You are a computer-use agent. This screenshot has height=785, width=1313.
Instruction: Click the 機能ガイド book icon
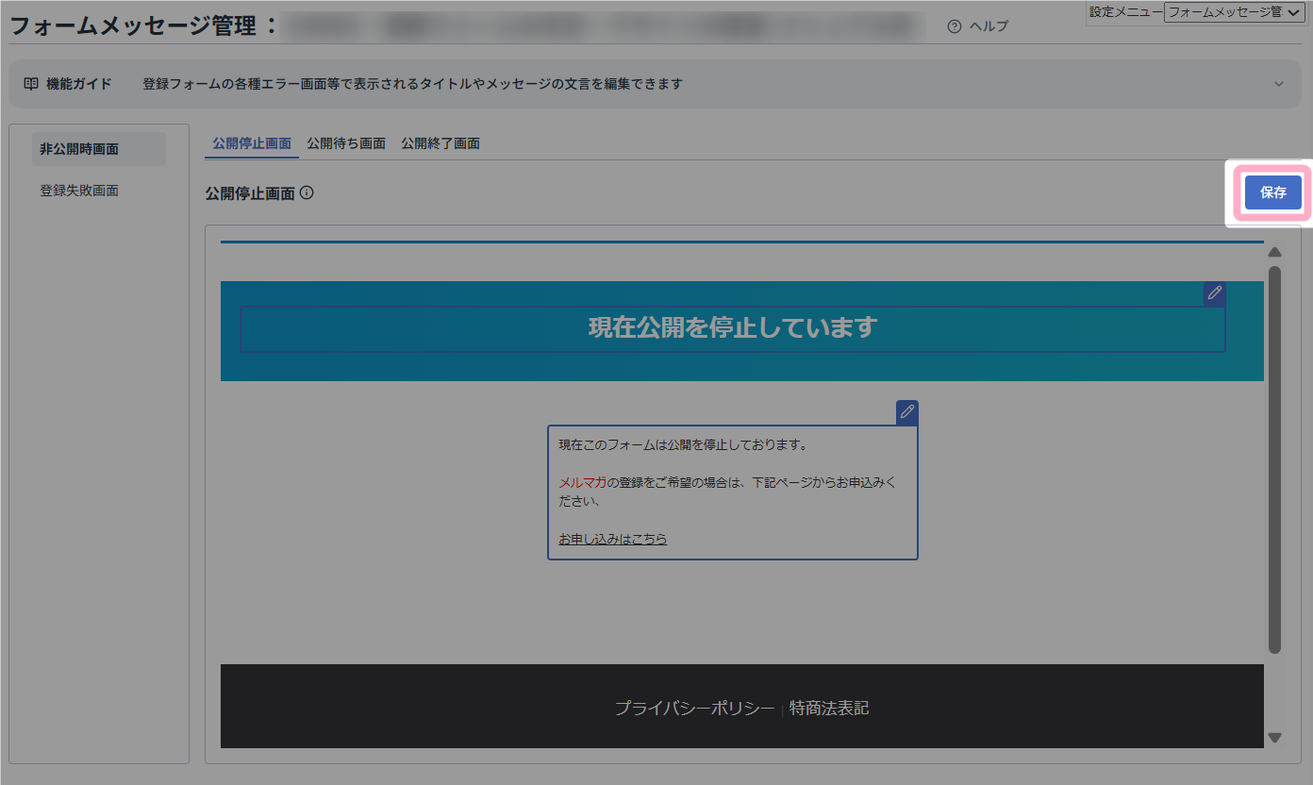[x=31, y=84]
